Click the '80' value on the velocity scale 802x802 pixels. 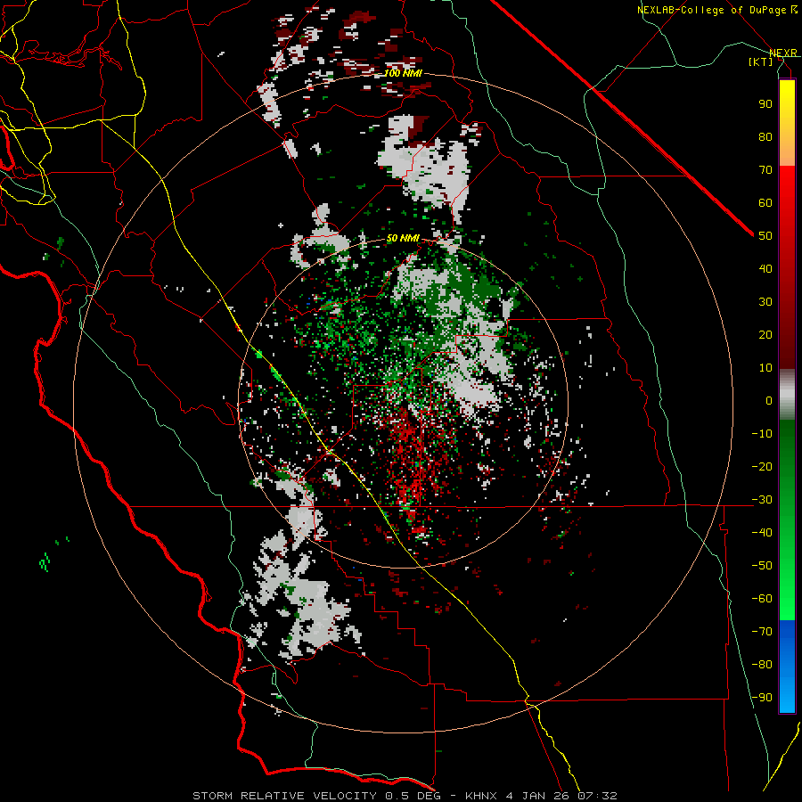(765, 136)
